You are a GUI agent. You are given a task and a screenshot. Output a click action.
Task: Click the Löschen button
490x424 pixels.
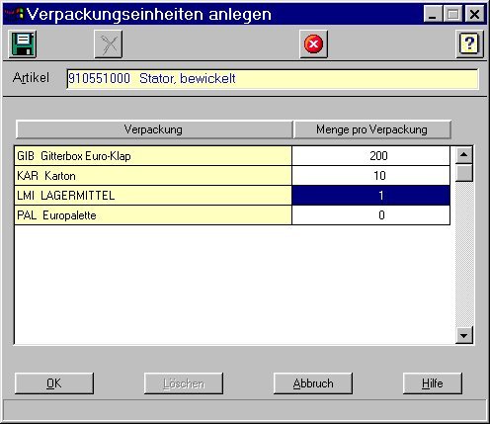tap(184, 383)
